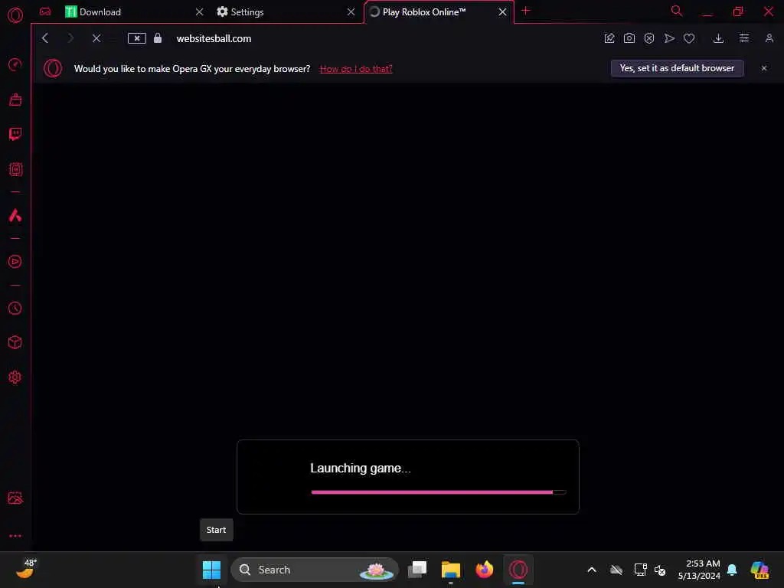
Task: Open the shield privacy protection icon
Action: pyautogui.click(x=649, y=38)
